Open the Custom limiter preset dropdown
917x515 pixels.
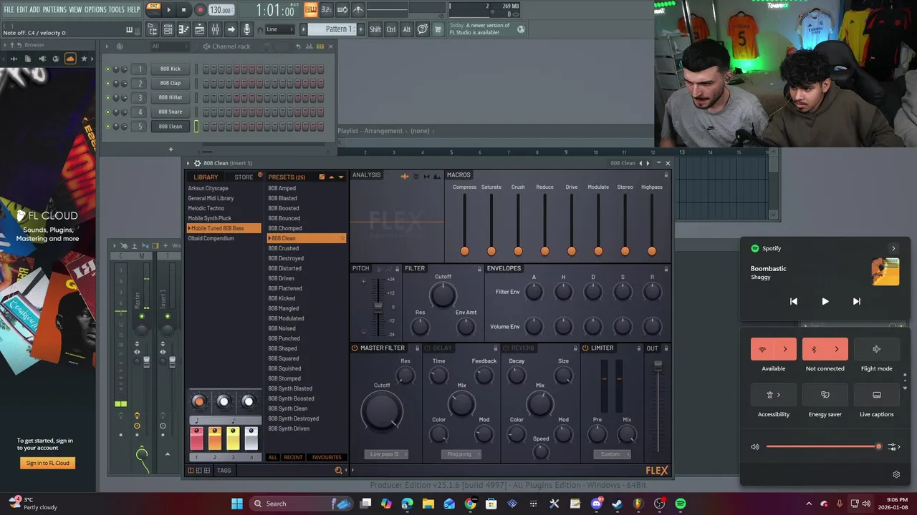click(x=611, y=454)
